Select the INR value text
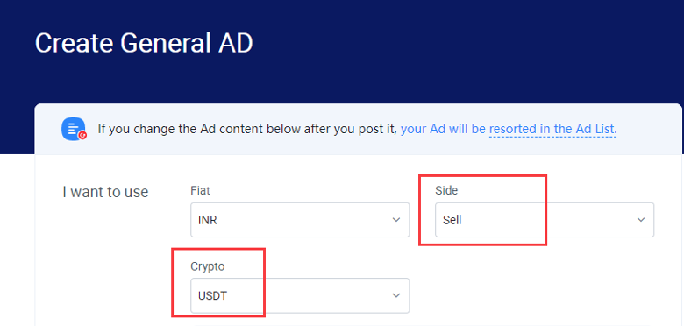684x326 pixels. (208, 220)
